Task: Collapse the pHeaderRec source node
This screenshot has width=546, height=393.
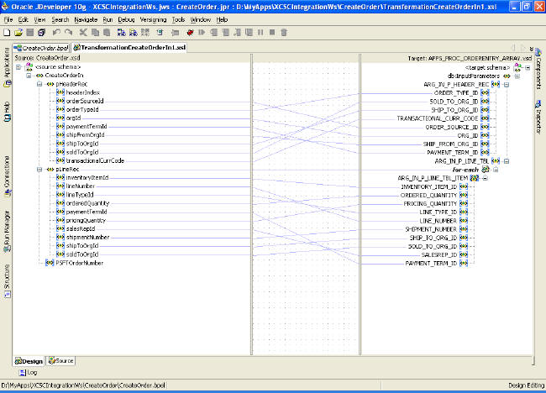Action: (x=39, y=84)
